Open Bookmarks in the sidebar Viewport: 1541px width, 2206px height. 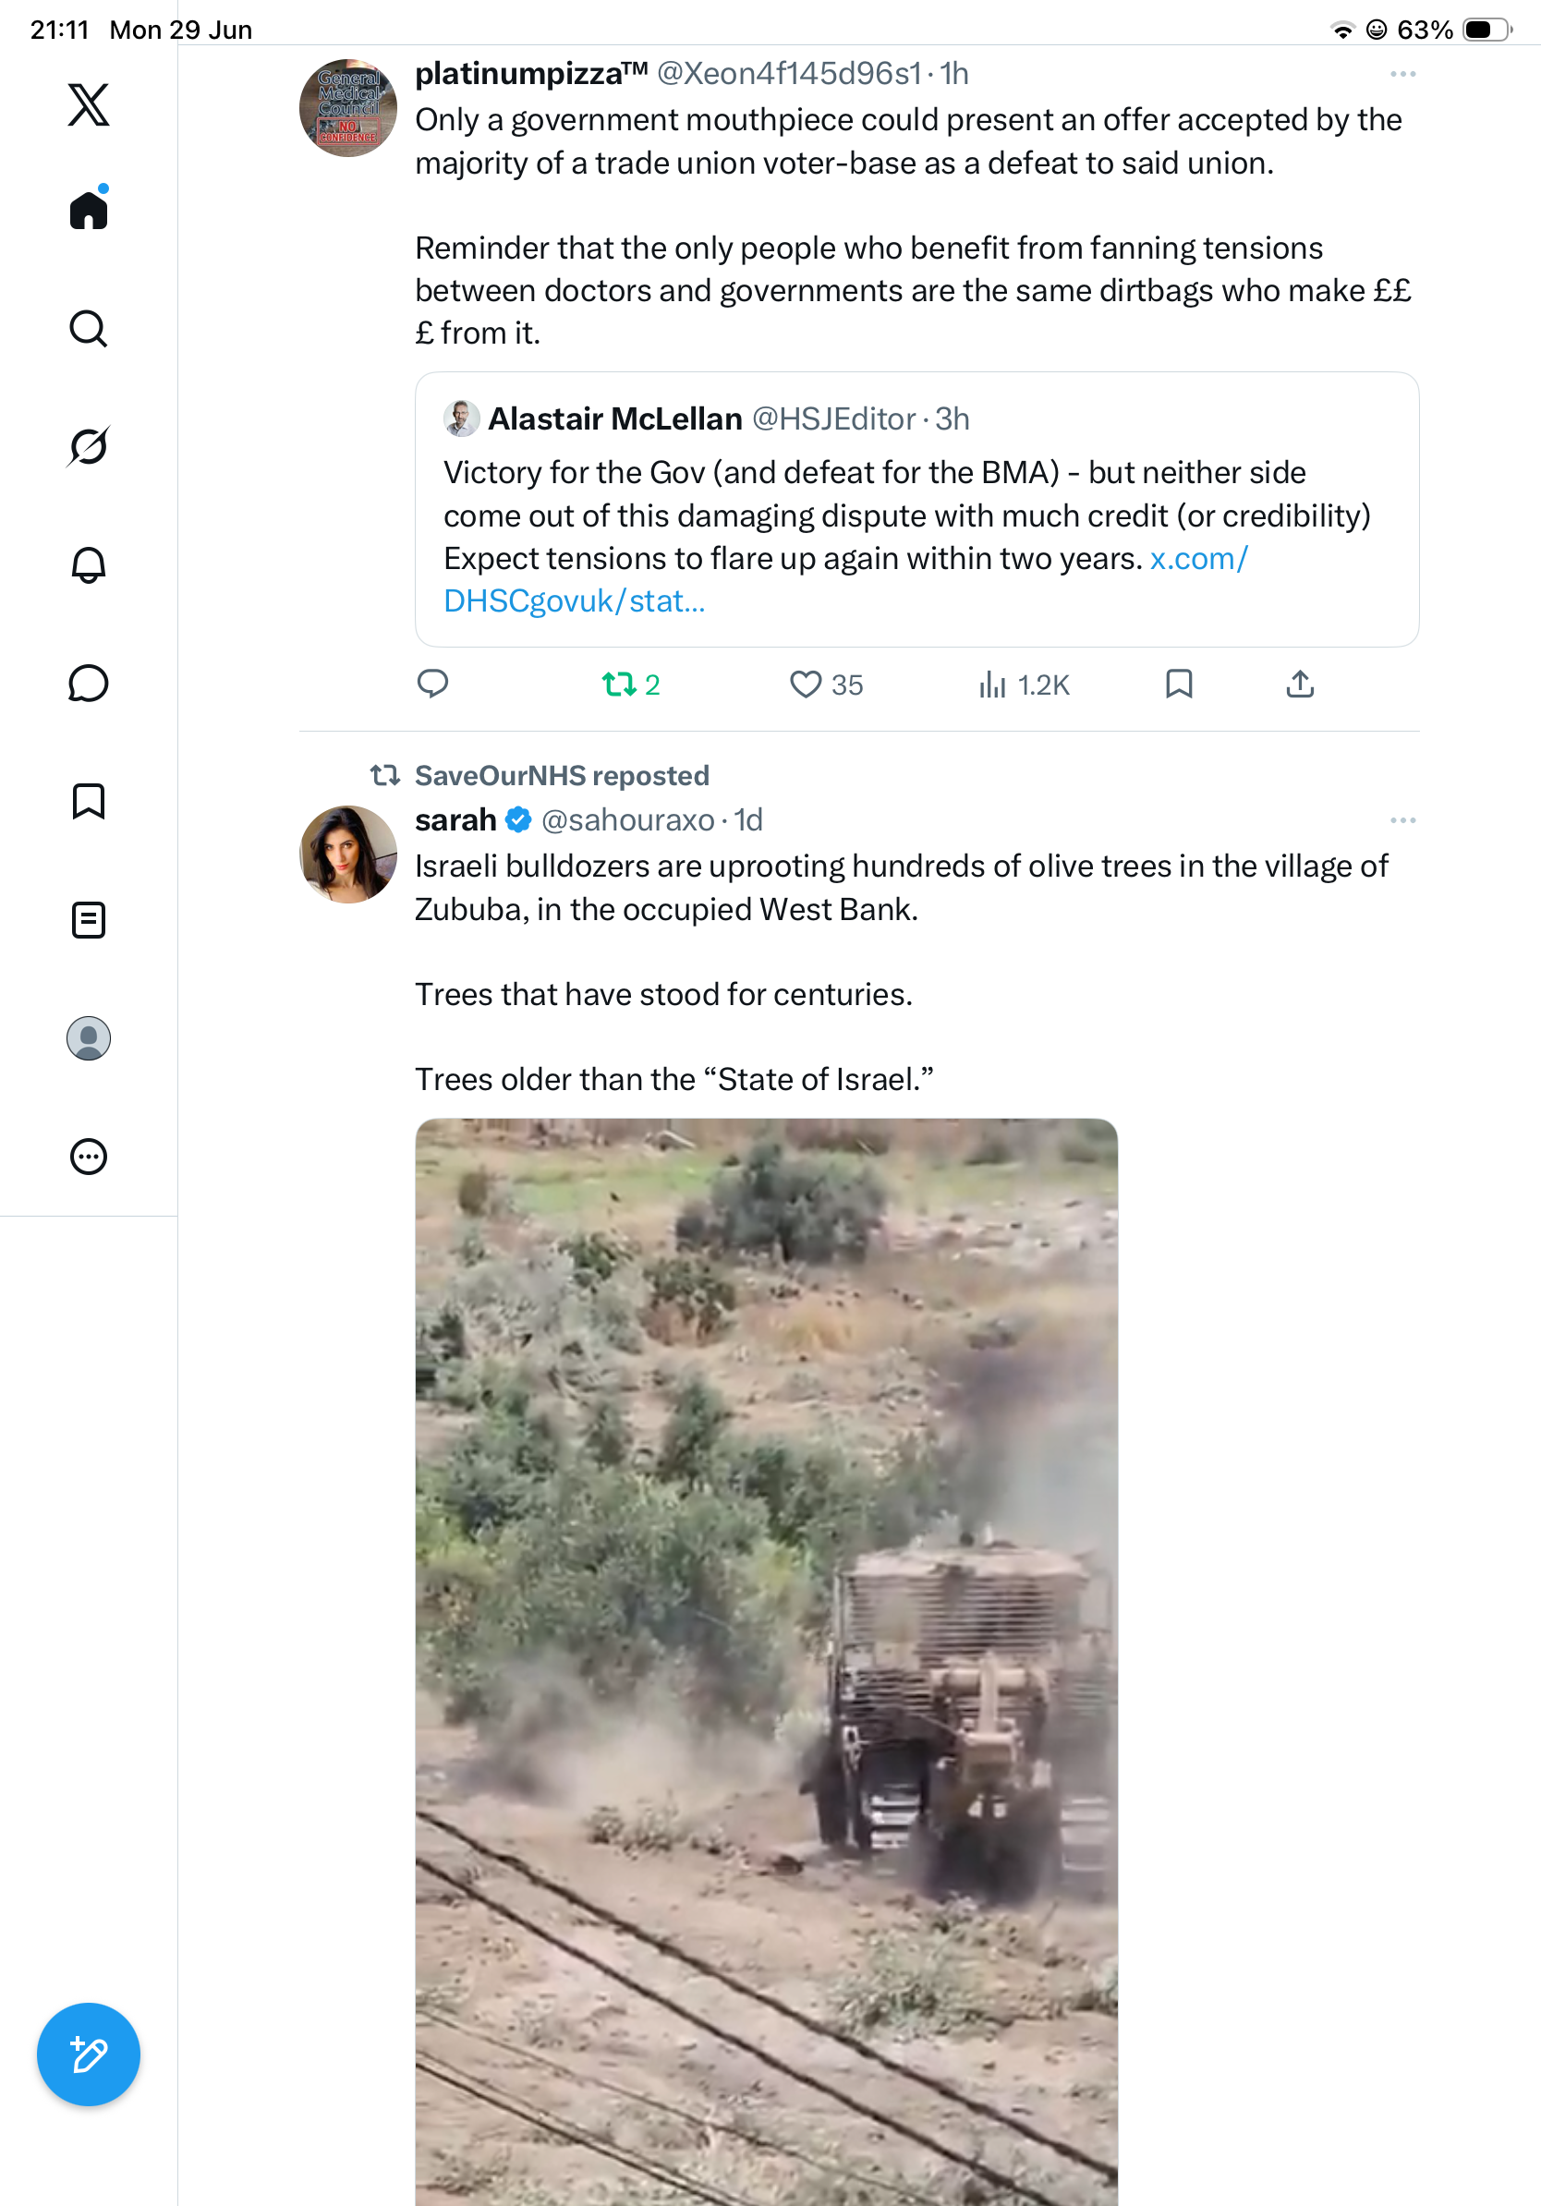pos(89,801)
